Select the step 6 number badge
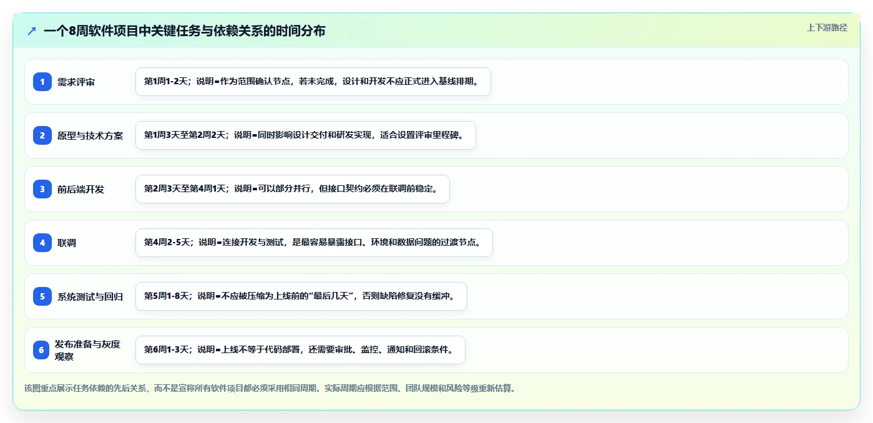 click(41, 350)
